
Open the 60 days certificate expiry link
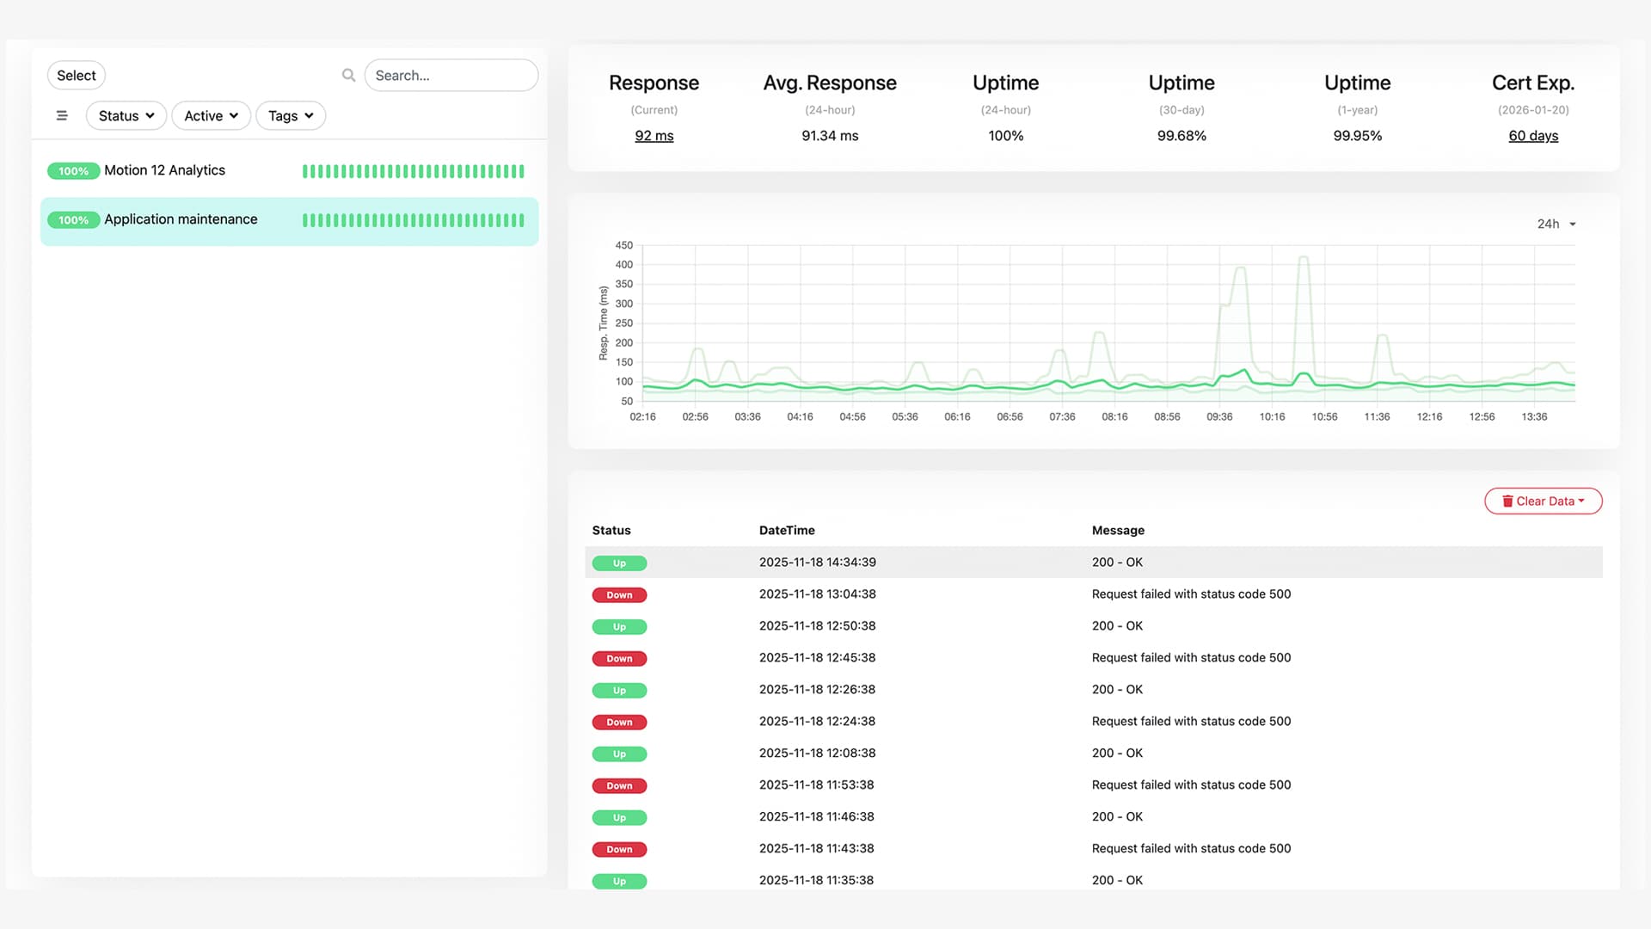[1533, 135]
